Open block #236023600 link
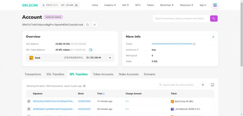This screenshot has height=116, width=243. pyautogui.click(x=85, y=101)
